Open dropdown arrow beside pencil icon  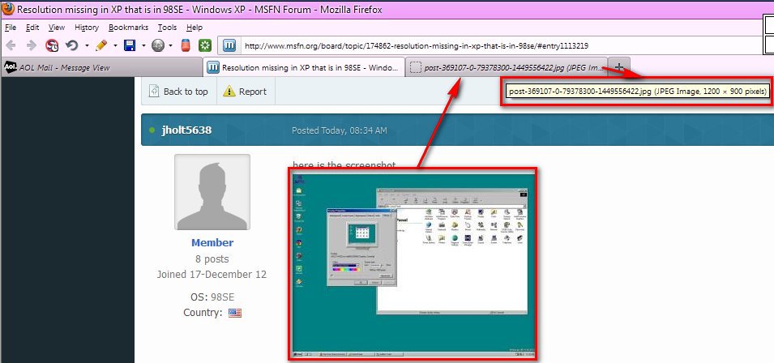click(x=116, y=46)
